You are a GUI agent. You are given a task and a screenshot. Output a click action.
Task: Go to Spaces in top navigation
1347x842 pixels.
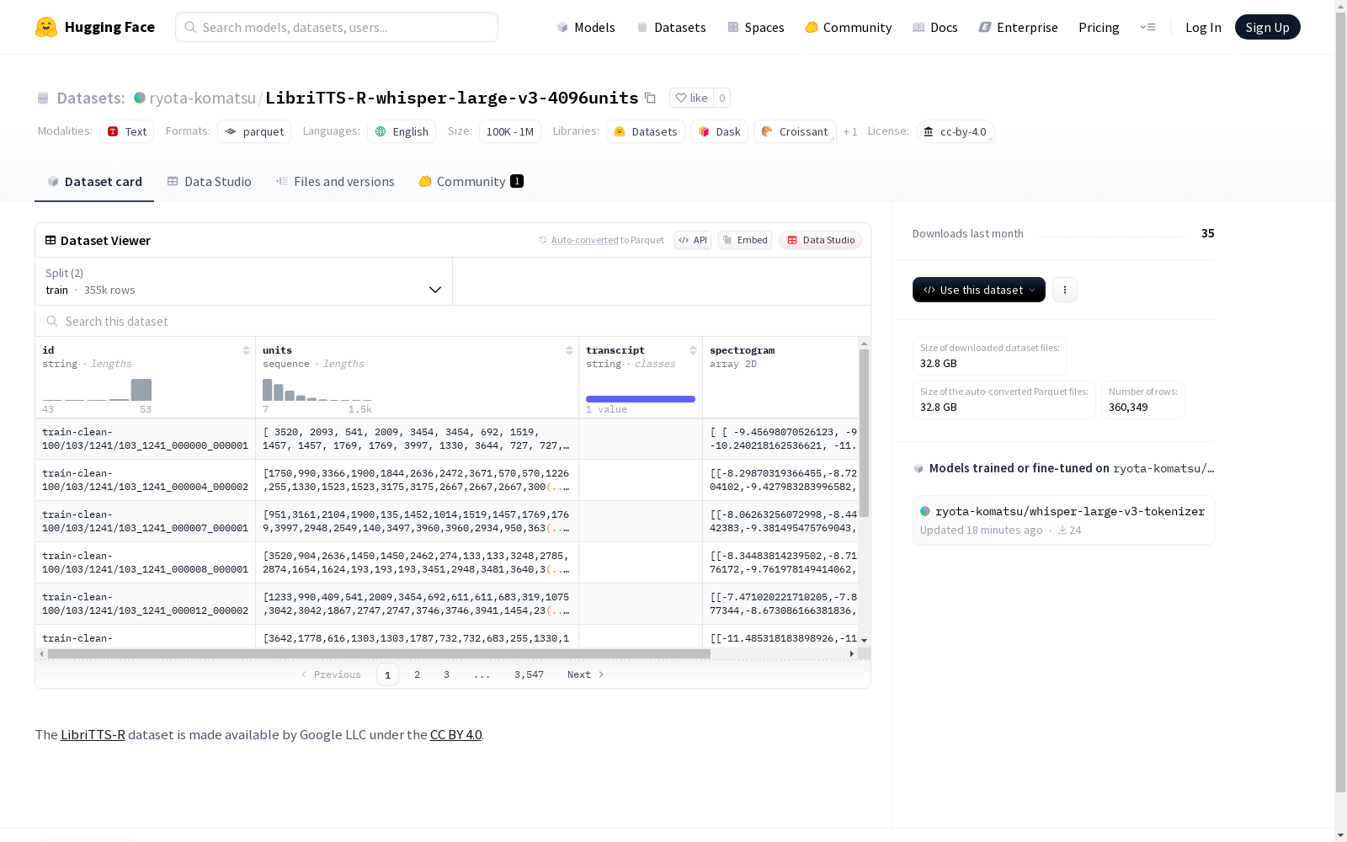(x=756, y=27)
